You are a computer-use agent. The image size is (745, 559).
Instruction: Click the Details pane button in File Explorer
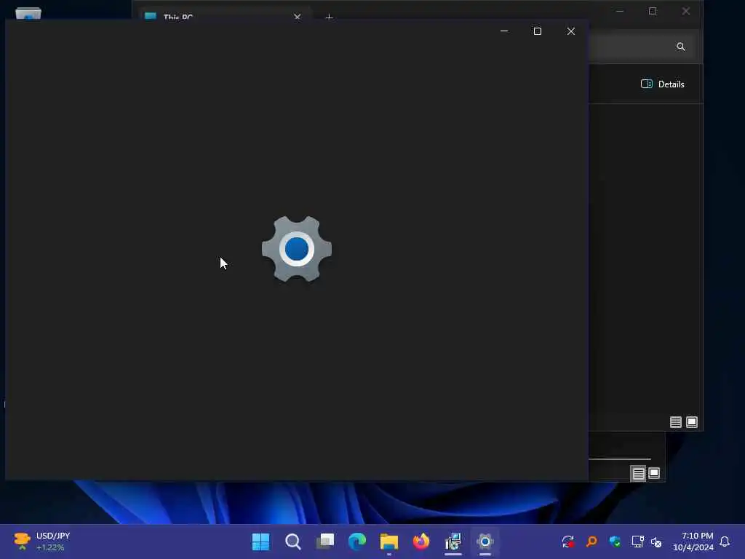coord(663,84)
